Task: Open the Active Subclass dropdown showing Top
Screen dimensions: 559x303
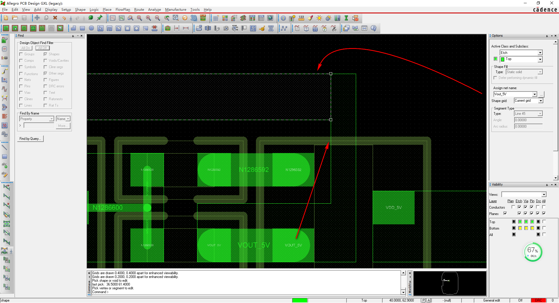Action: [x=541, y=59]
